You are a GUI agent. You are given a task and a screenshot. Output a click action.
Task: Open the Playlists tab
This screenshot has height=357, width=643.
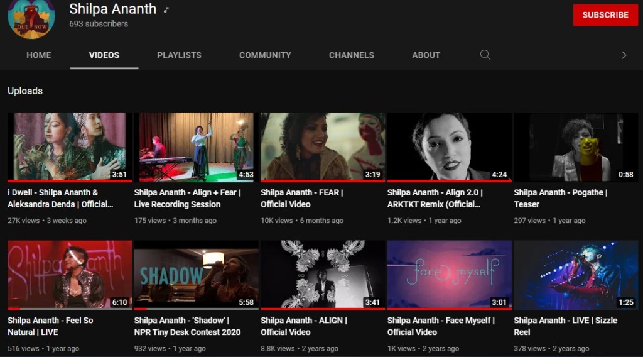[179, 55]
